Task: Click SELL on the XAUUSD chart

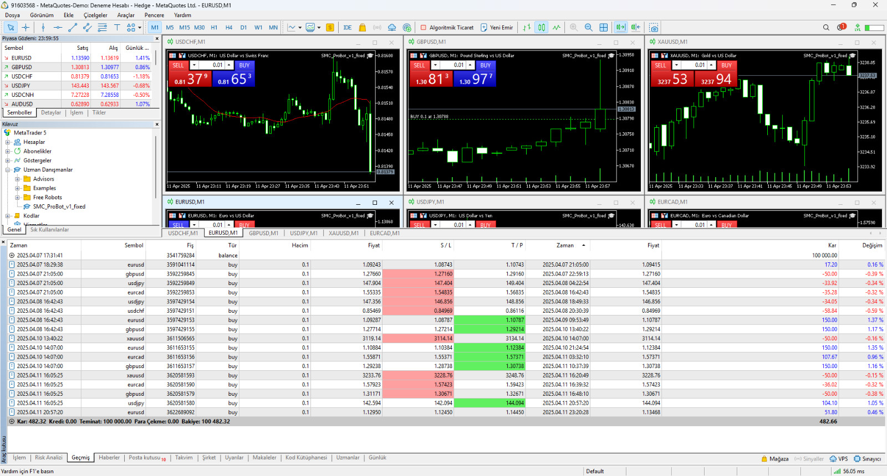Action: (660, 65)
